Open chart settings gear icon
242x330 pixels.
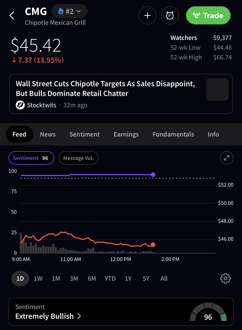226,279
